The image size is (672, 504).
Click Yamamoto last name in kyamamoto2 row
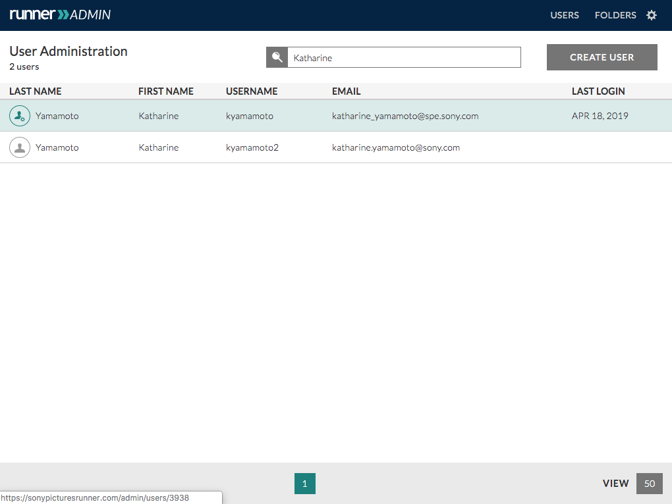[57, 147]
